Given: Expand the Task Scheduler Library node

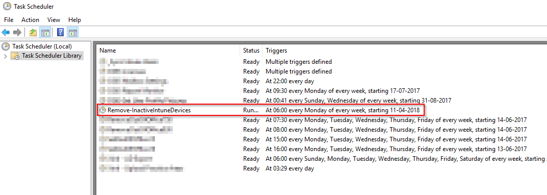Looking at the screenshot, I should 5,56.
